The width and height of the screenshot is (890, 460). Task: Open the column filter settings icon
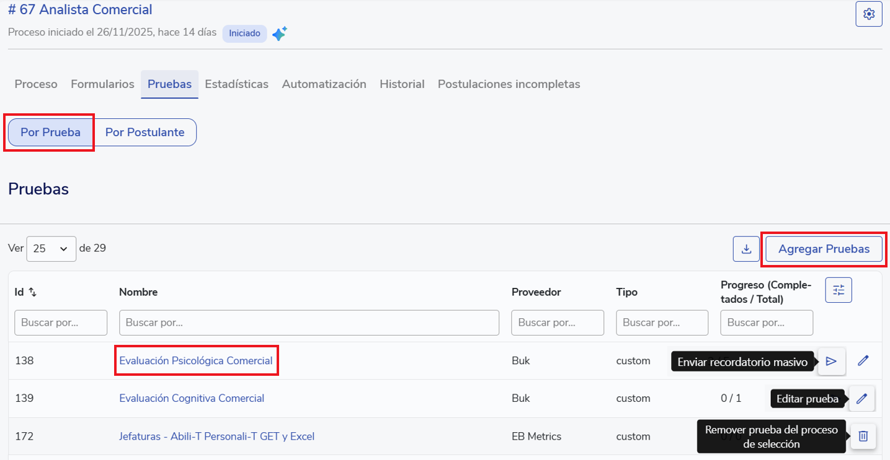(839, 290)
